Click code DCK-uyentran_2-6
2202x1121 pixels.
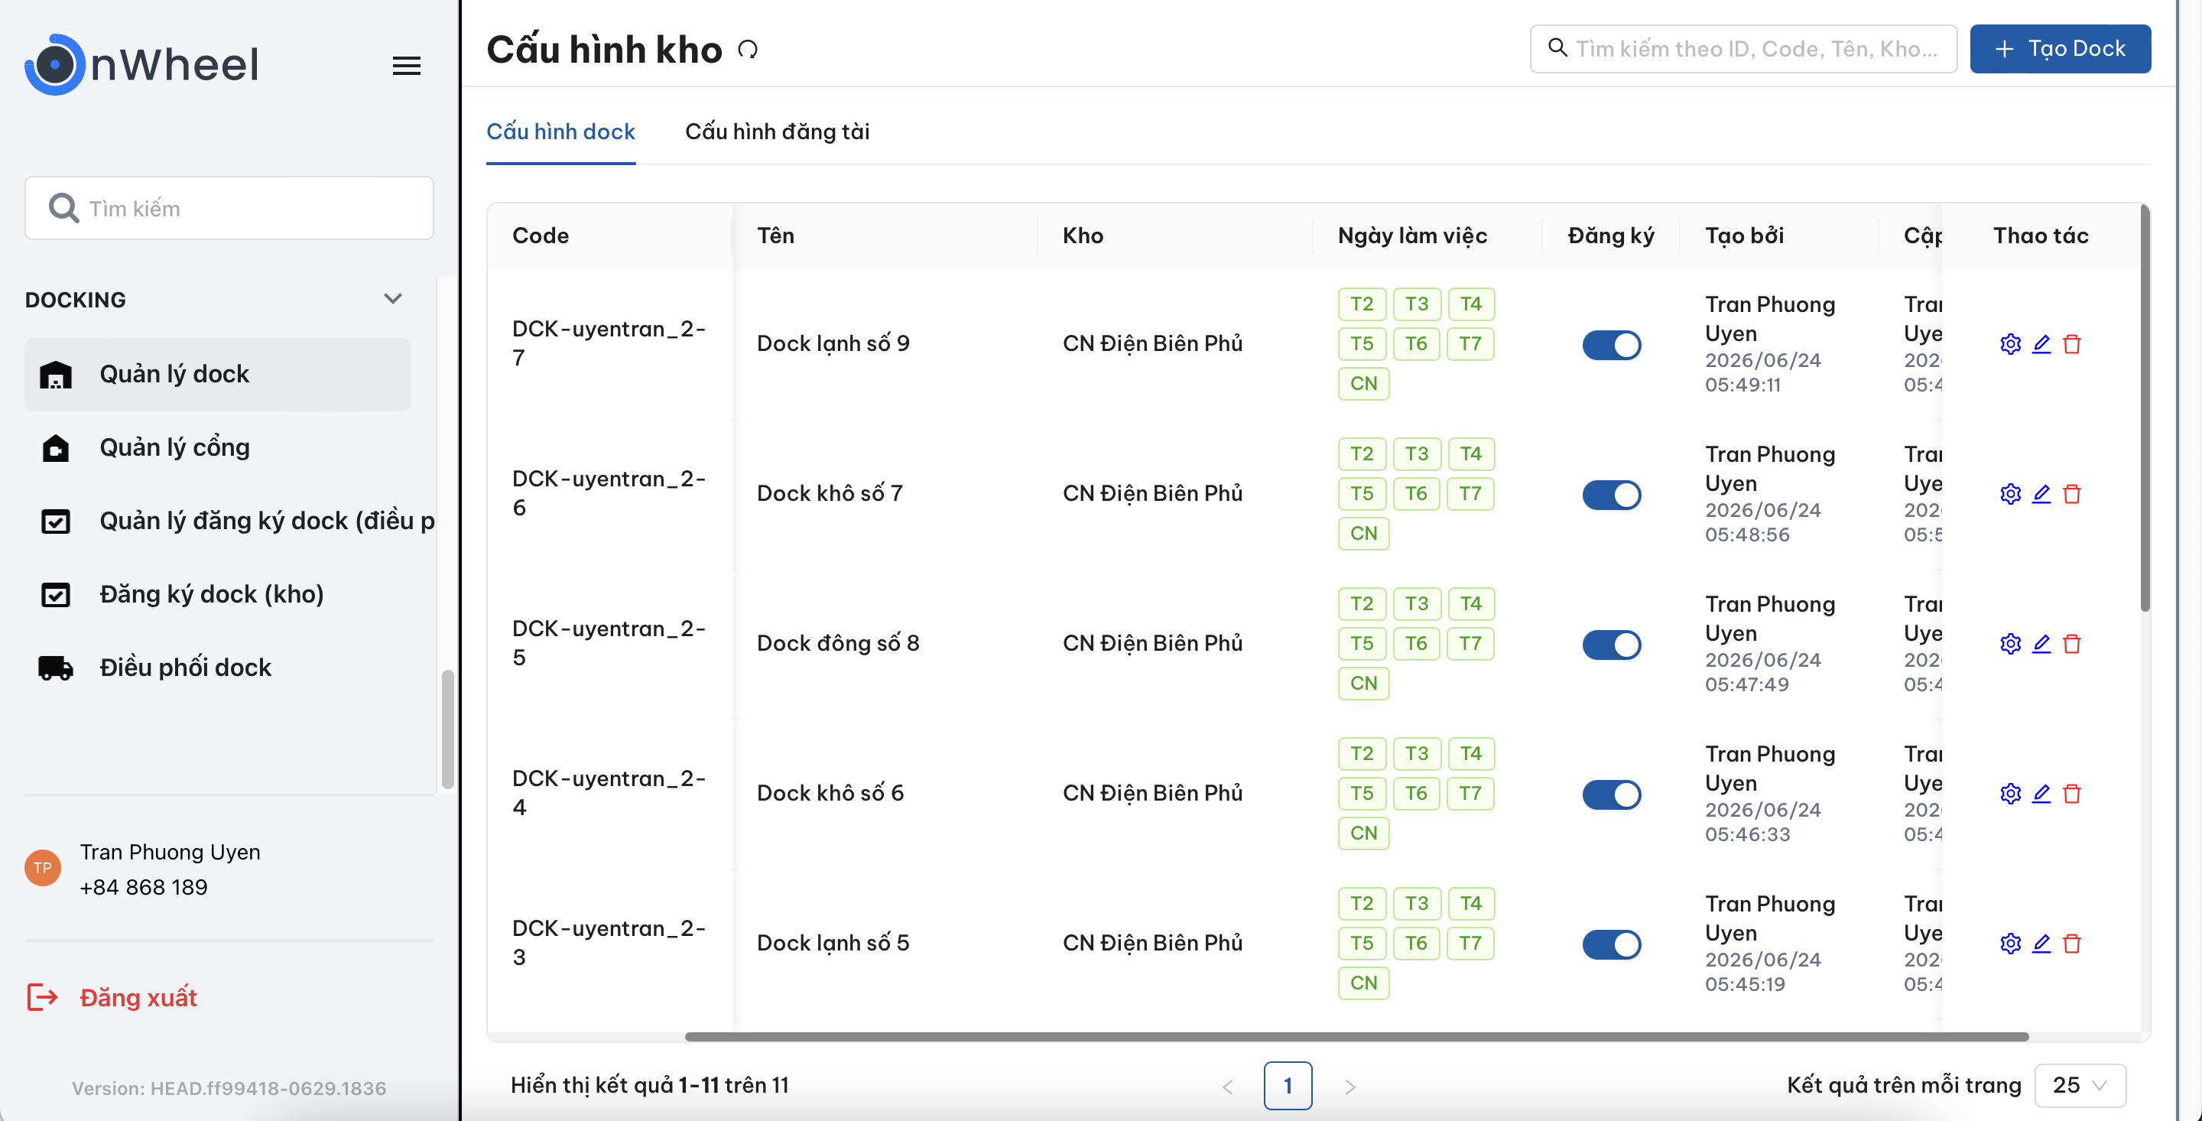609,492
